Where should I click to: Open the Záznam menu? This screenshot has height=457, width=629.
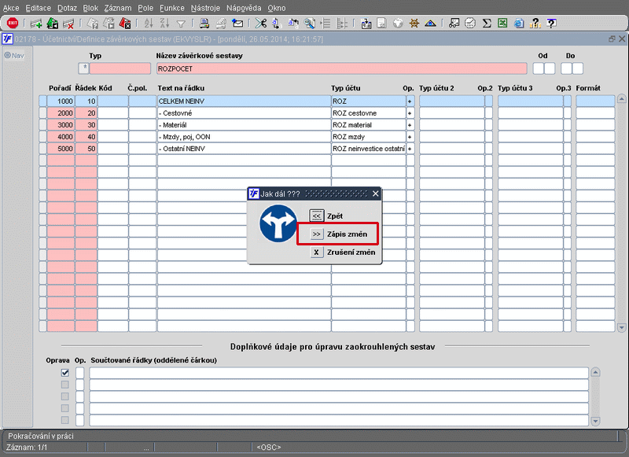pyautogui.click(x=117, y=8)
